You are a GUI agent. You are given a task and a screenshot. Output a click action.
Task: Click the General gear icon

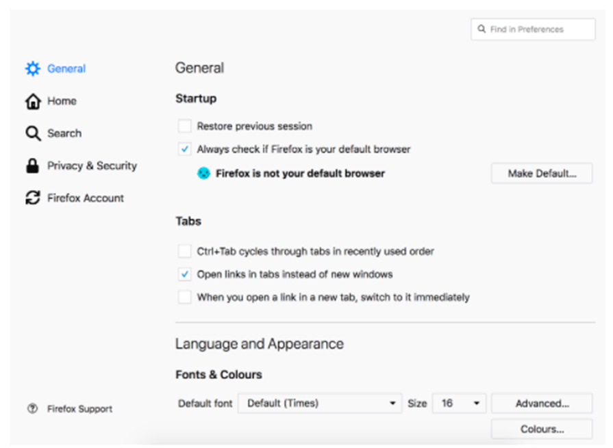tap(32, 69)
